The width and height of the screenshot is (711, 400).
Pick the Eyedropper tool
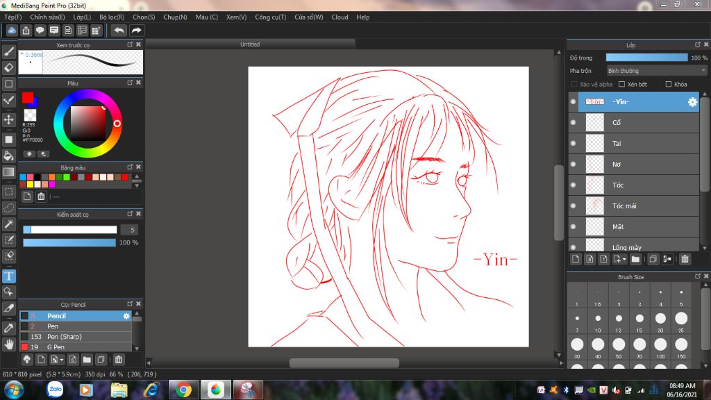[x=8, y=328]
